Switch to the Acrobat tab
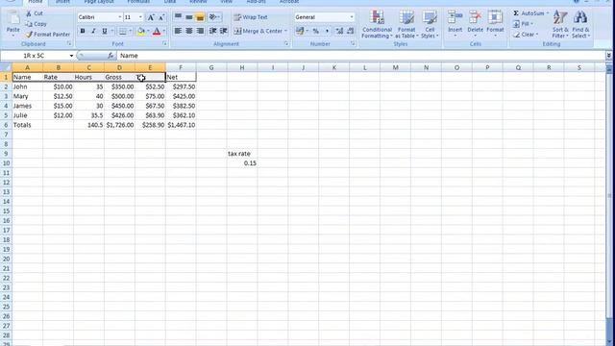The image size is (615, 346). coord(289,2)
